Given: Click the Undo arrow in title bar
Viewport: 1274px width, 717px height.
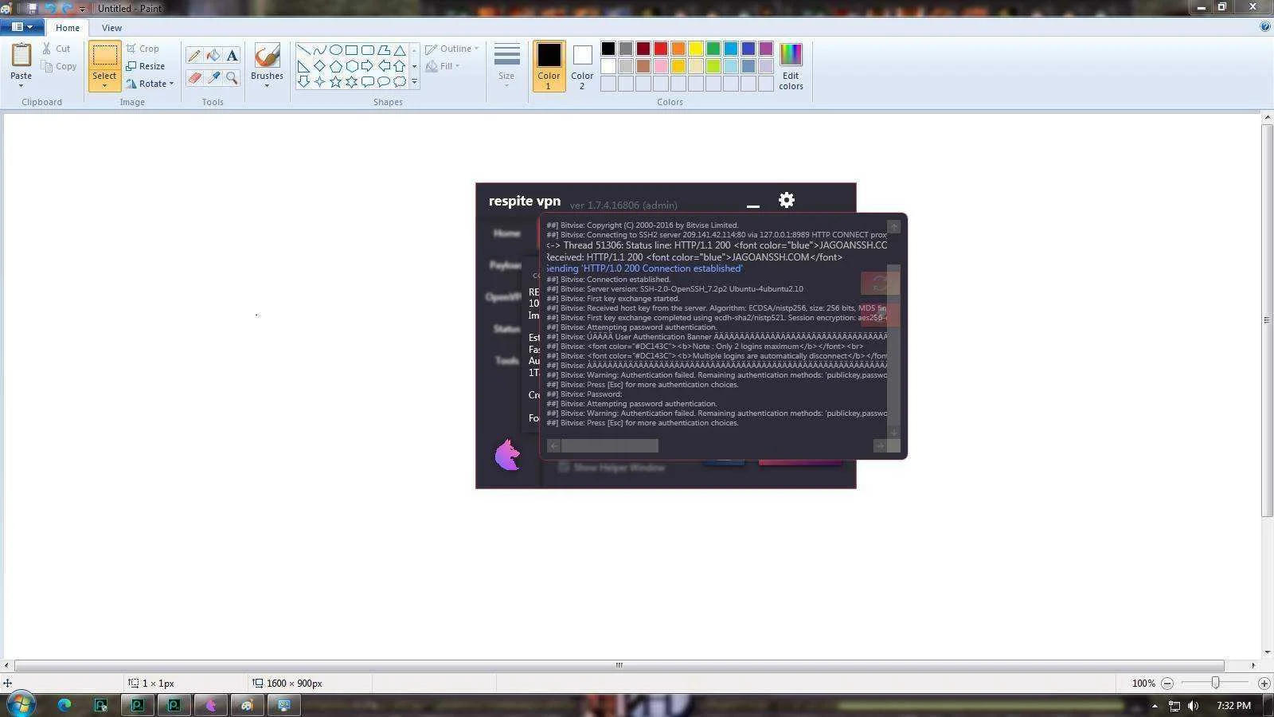Looking at the screenshot, I should click(x=50, y=8).
